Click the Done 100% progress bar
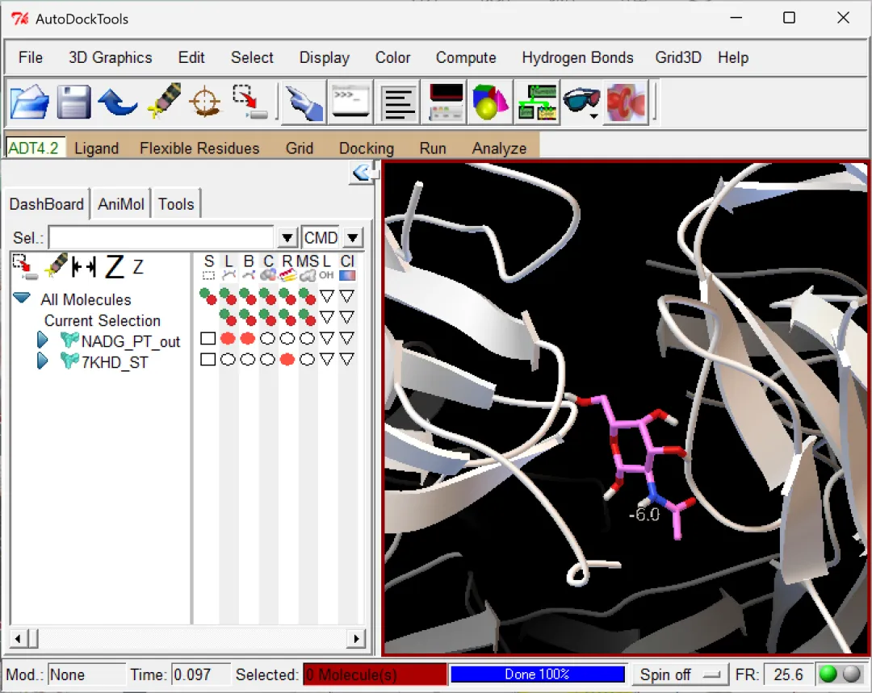Image resolution: width=872 pixels, height=693 pixels. tap(537, 674)
